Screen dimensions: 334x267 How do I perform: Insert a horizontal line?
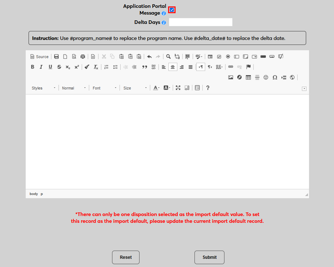coord(257,77)
